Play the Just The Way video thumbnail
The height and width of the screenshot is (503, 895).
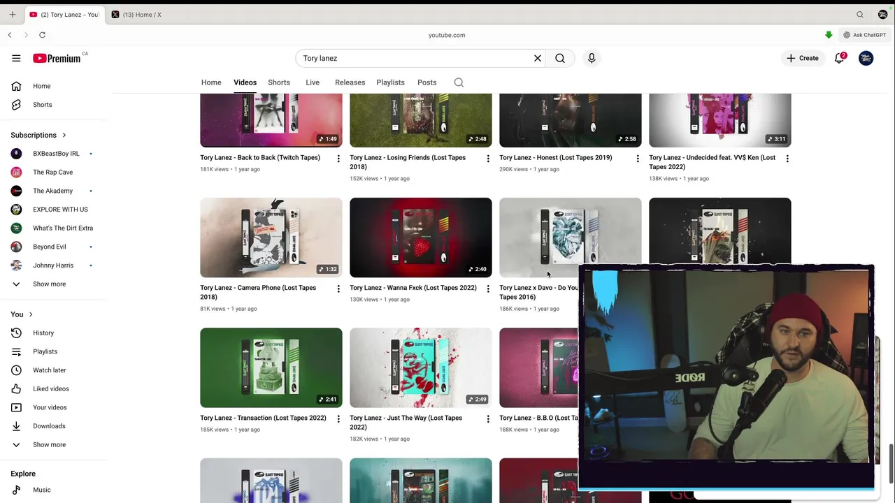tap(421, 367)
